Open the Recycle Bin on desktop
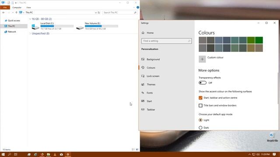Image resolution: width=280 pixels, height=157 pixels. point(272,137)
